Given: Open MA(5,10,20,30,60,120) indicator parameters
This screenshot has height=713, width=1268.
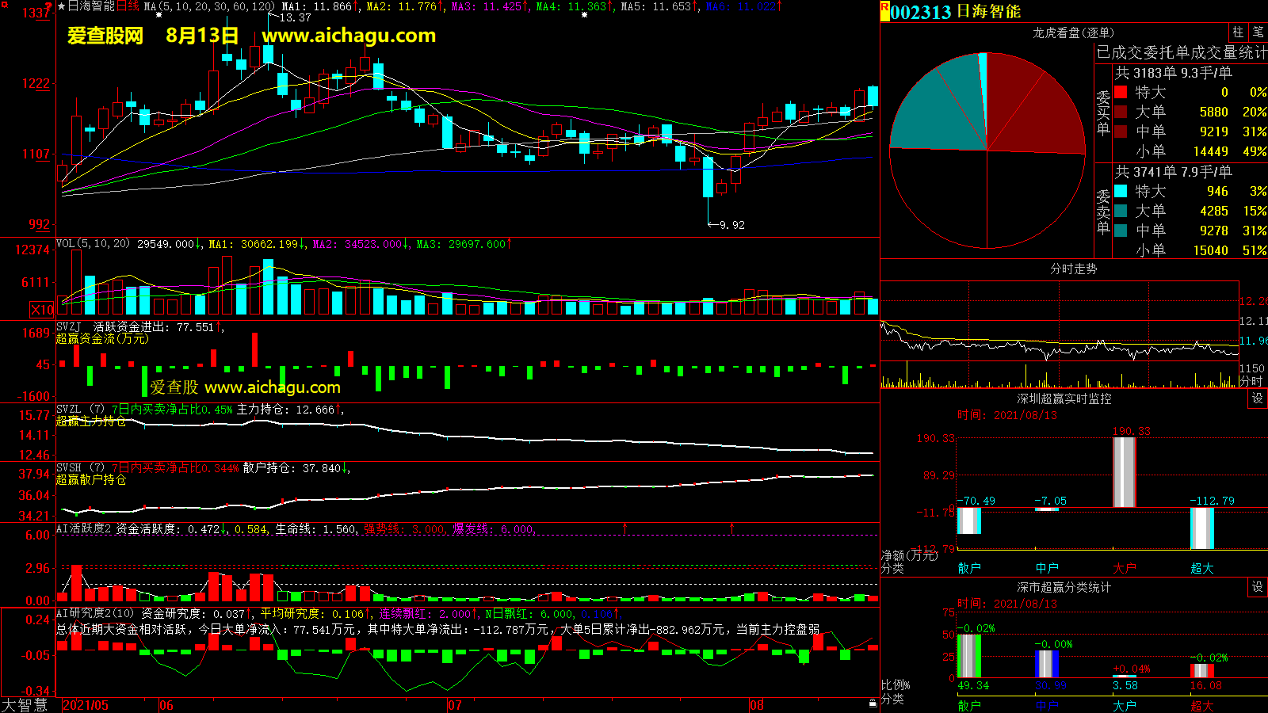Looking at the screenshot, I should click(209, 6).
